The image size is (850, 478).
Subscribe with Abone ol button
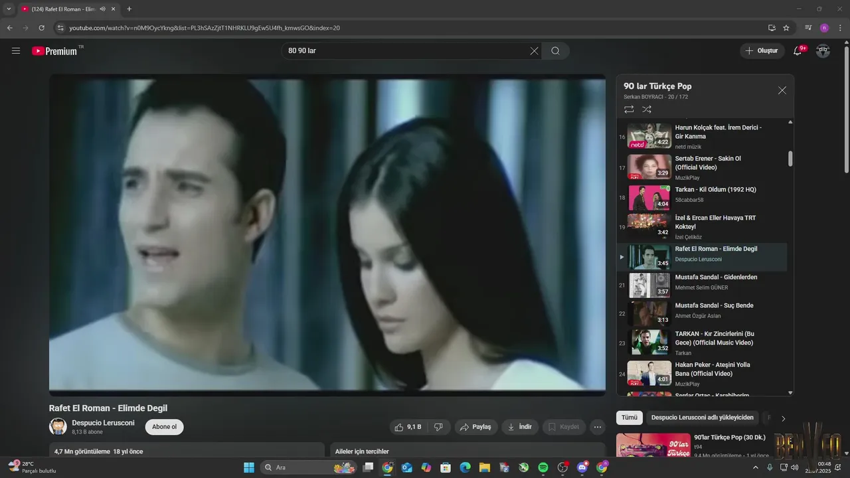tap(165, 427)
